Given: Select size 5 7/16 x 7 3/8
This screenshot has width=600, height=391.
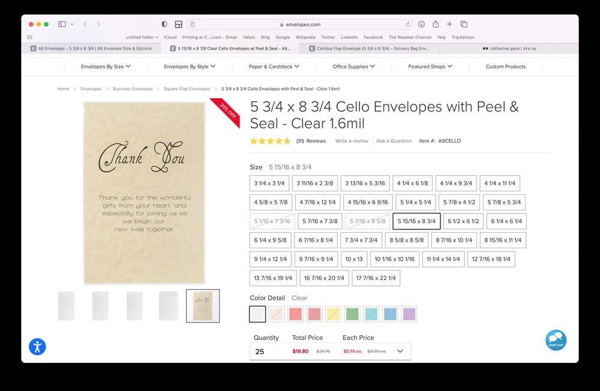Looking at the screenshot, I should click(x=320, y=221).
